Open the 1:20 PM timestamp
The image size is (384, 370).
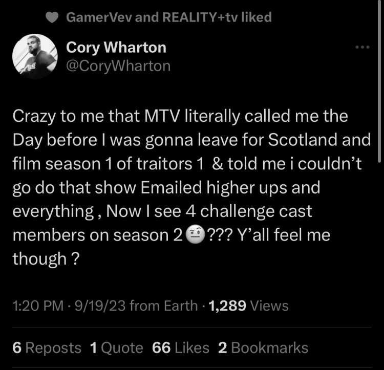38,306
